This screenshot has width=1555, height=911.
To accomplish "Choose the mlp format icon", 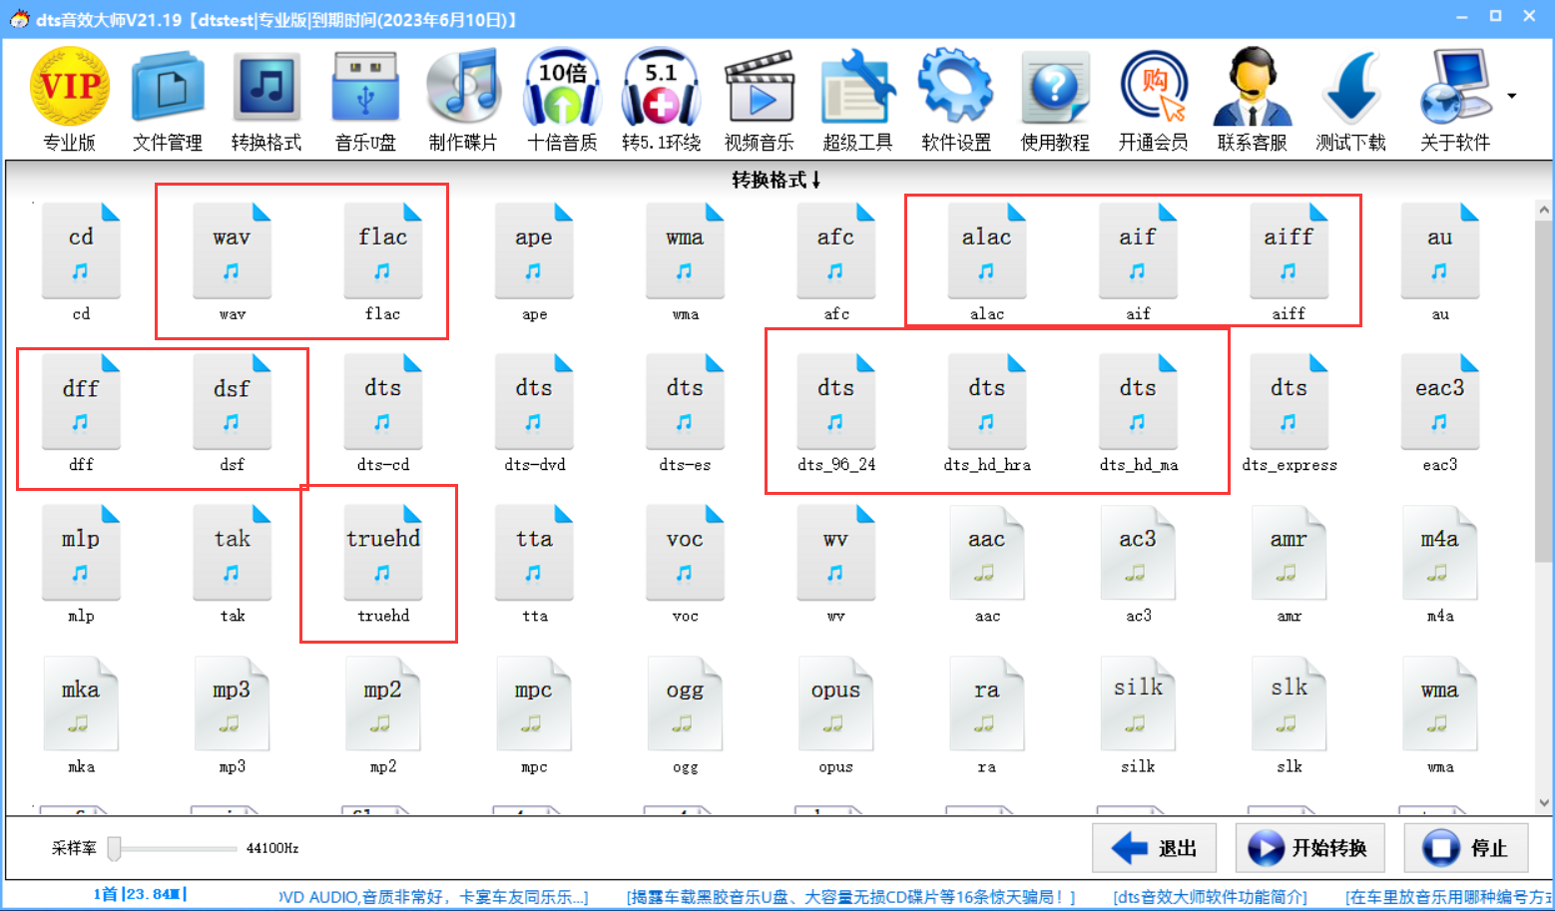I will [x=81, y=563].
